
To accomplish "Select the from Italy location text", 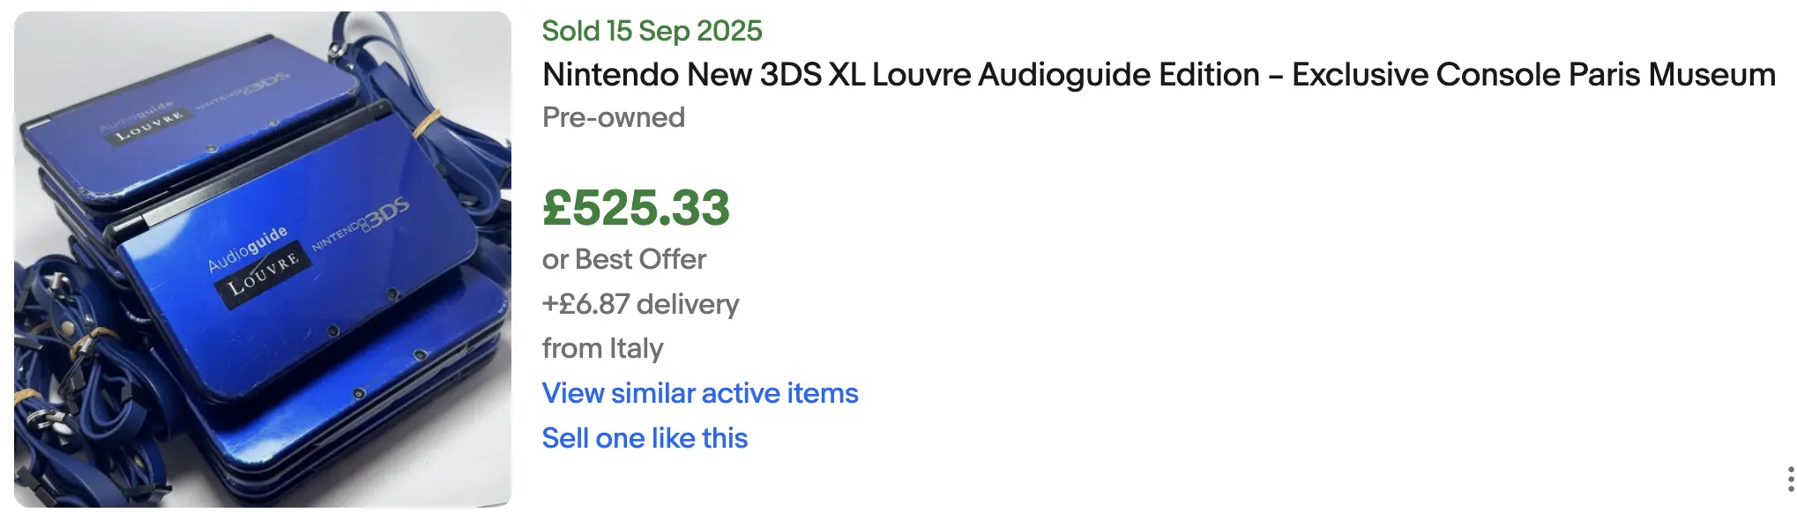I will [x=602, y=347].
